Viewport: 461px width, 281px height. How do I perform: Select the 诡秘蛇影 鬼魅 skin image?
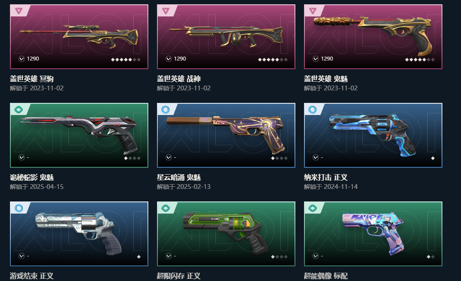pyautogui.click(x=79, y=135)
